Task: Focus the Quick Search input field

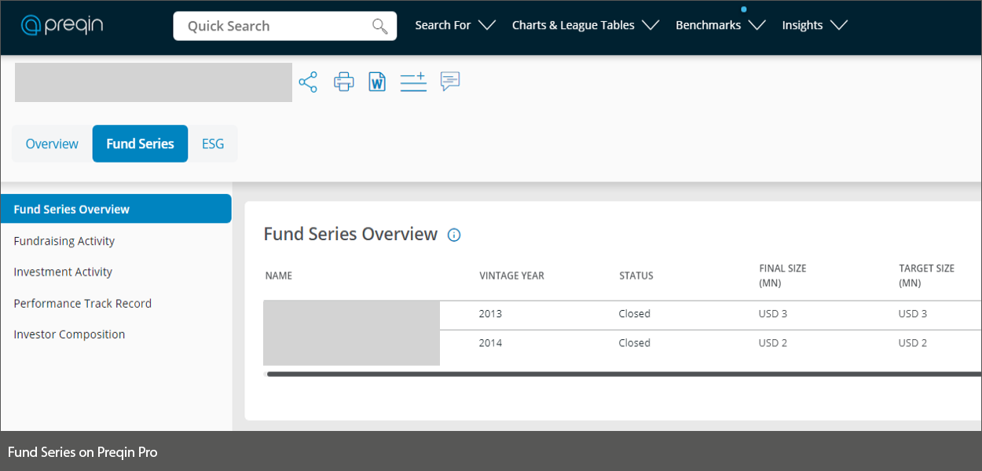Action: click(x=285, y=26)
